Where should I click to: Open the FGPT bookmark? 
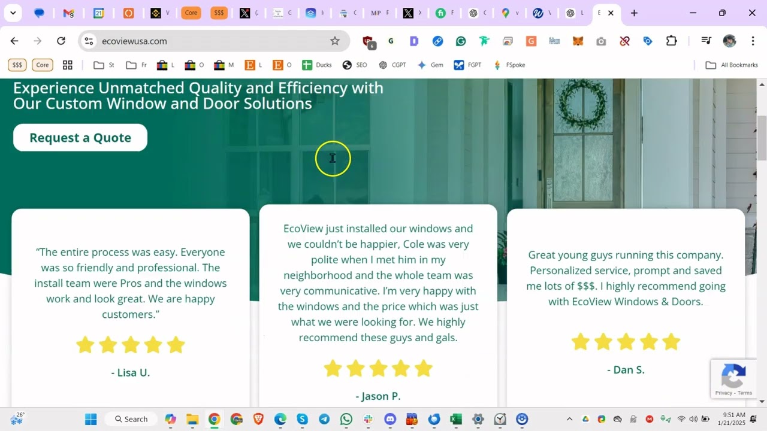467,65
